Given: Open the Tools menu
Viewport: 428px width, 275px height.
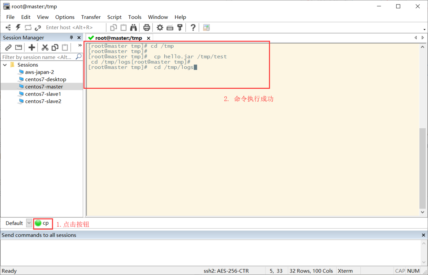Looking at the screenshot, I should (x=135, y=17).
